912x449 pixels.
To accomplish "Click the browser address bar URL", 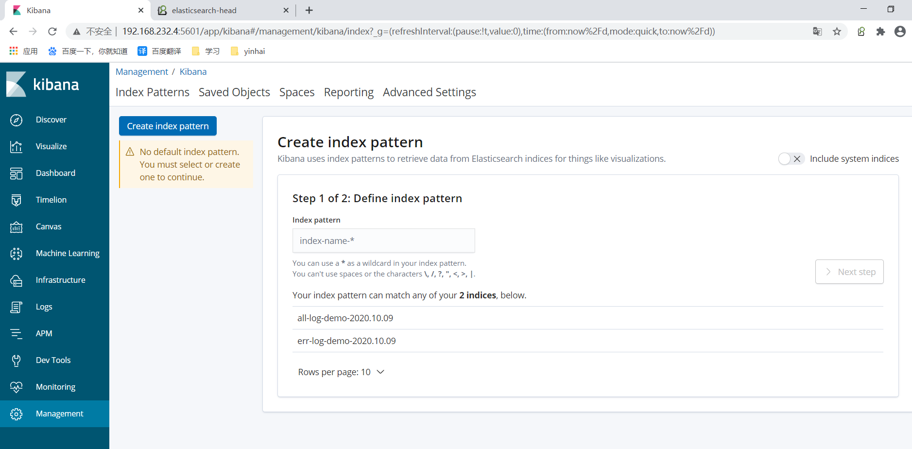I will 418,32.
